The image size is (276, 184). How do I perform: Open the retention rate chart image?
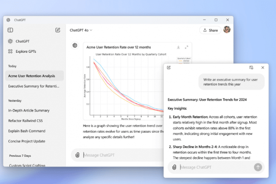tap(125, 86)
